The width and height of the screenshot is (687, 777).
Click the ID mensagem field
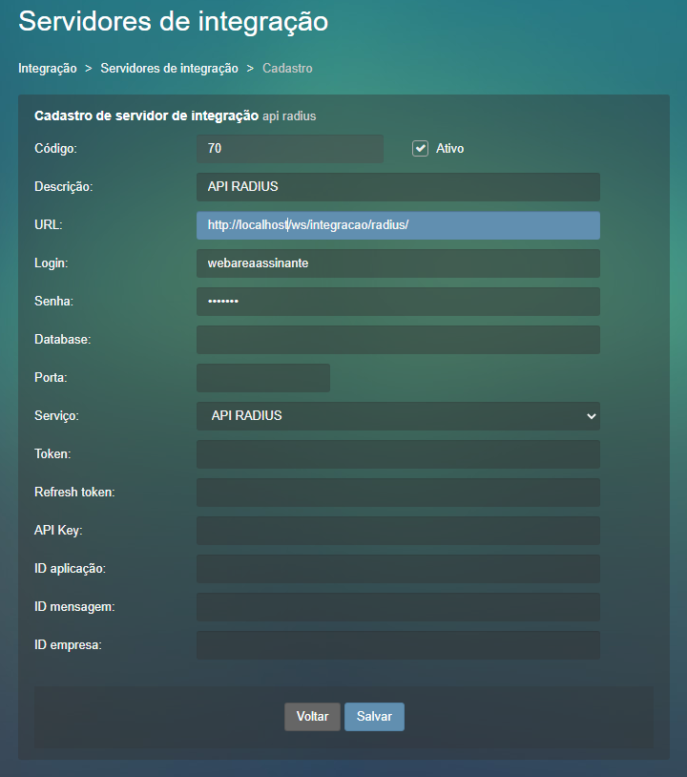398,607
